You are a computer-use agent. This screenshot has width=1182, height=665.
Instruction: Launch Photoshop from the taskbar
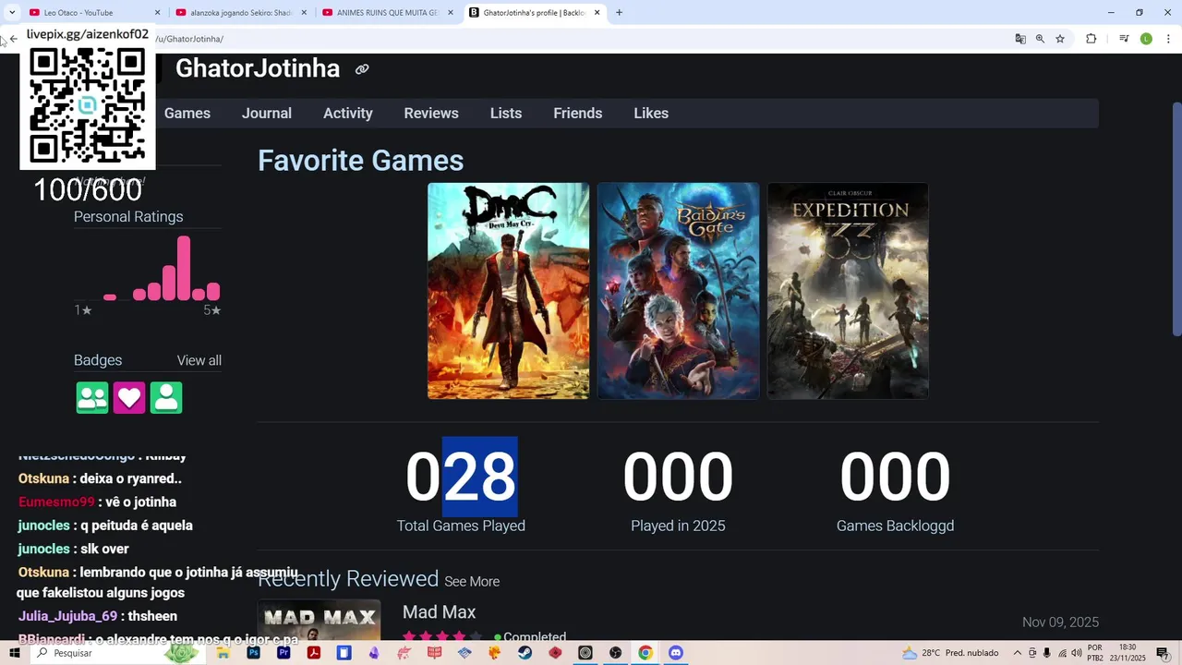pos(253,653)
